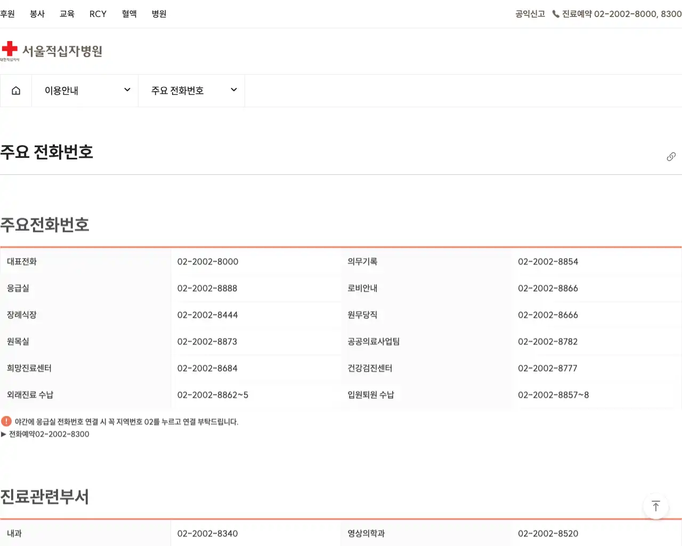The width and height of the screenshot is (682, 546).
Task: Click the 대표전화 table row
Action: 85,261
